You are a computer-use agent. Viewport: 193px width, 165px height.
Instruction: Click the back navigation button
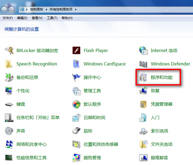pos(4,10)
